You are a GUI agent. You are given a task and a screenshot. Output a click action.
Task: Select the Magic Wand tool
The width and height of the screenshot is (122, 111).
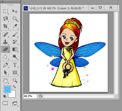[15, 19]
